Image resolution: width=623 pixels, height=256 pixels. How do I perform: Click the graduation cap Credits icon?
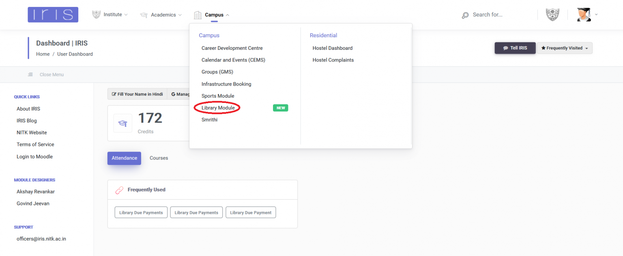(x=122, y=123)
